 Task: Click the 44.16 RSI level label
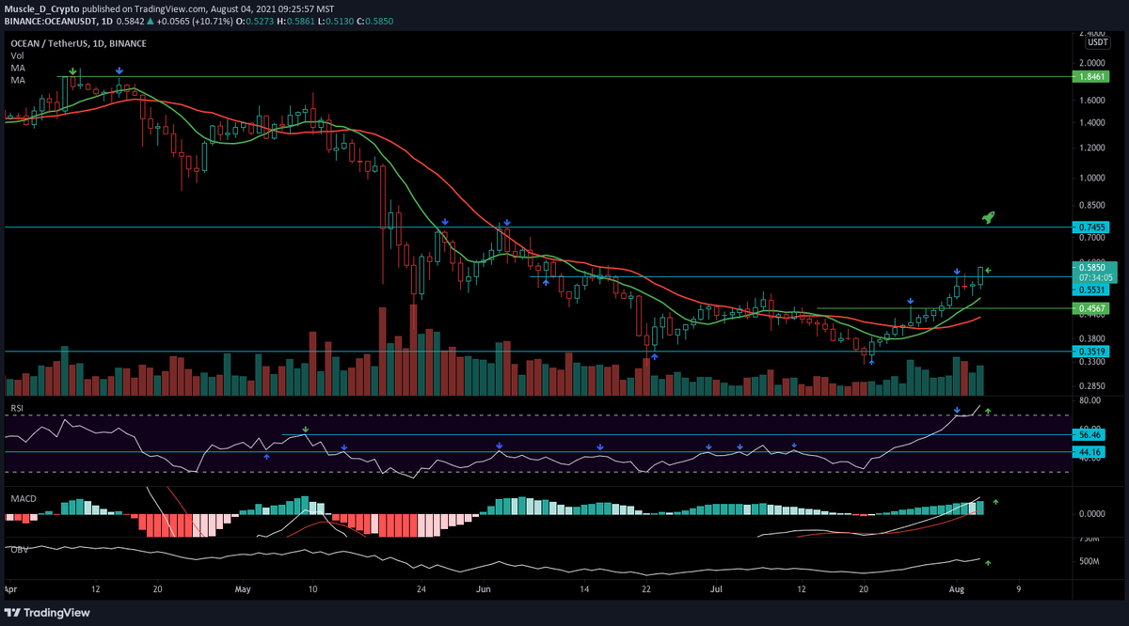[x=1088, y=452]
